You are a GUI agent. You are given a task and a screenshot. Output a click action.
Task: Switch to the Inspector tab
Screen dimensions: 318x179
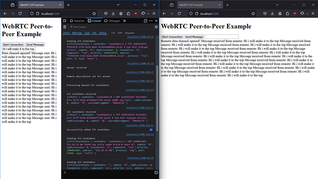[77, 21]
